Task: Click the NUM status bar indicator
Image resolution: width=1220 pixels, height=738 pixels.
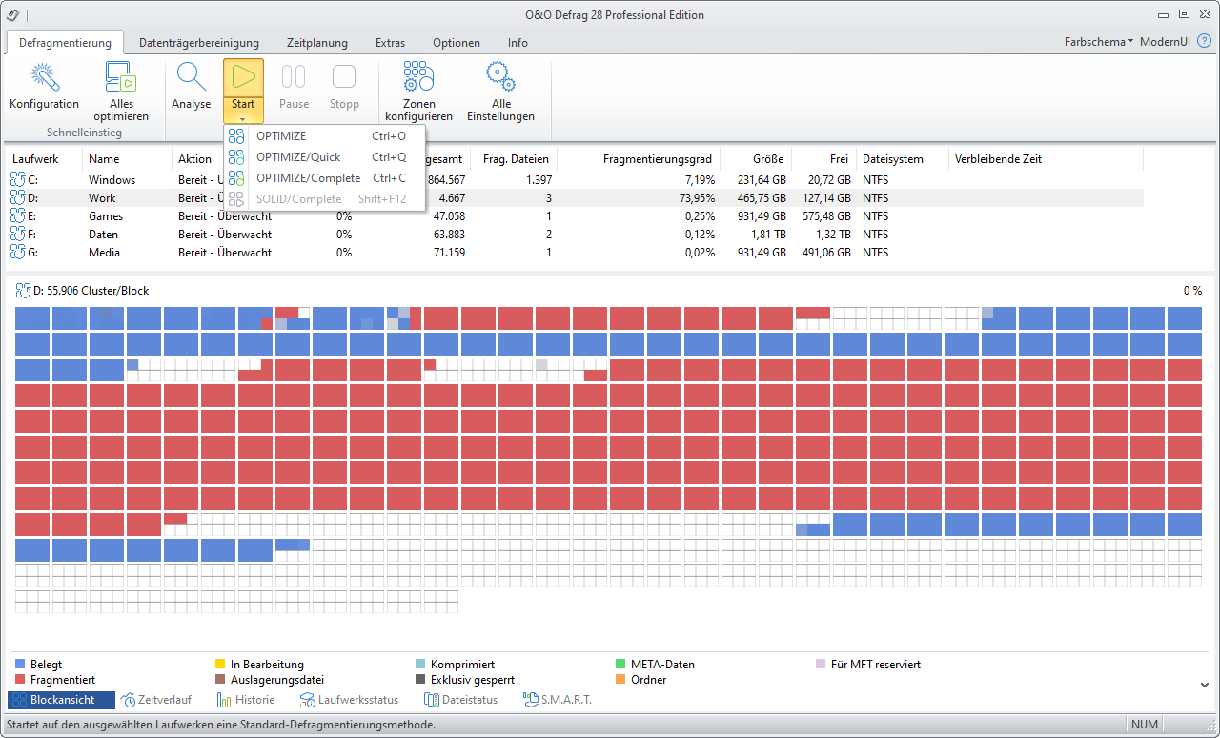Action: (x=1145, y=725)
